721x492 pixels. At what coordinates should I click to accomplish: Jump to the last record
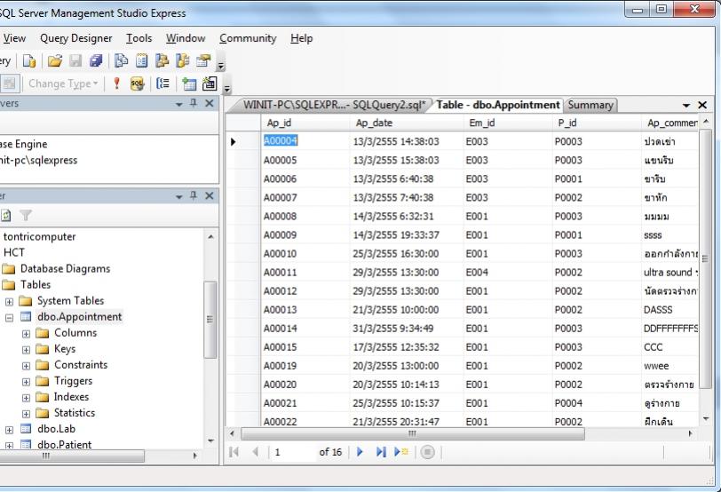(381, 452)
